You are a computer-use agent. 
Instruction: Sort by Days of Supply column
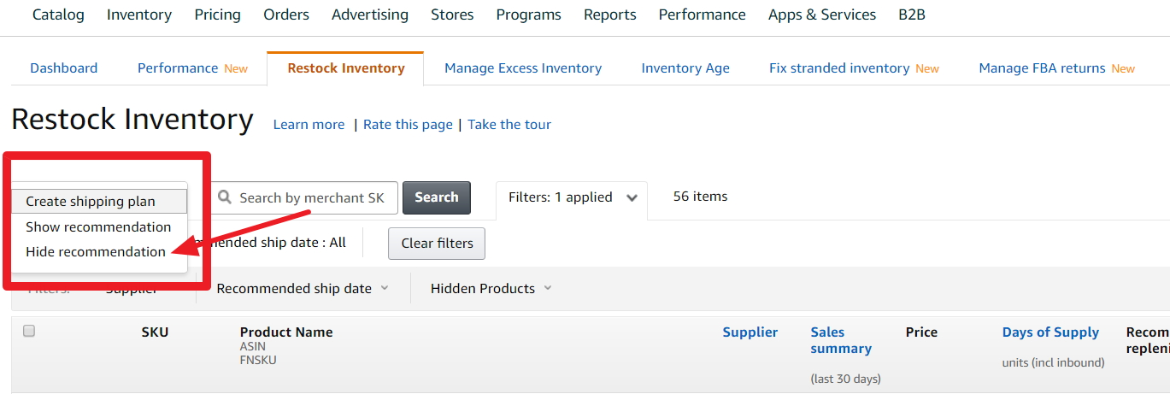click(x=1050, y=332)
